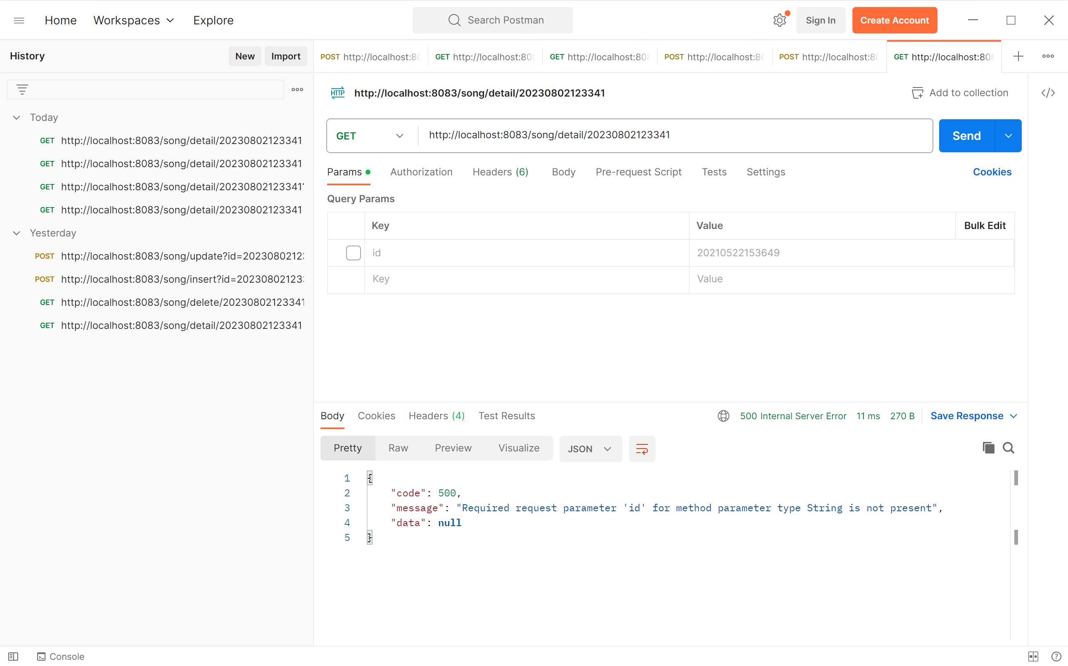This screenshot has height=666, width=1068.
Task: Add a new request tab with plus icon
Action: [x=1018, y=57]
